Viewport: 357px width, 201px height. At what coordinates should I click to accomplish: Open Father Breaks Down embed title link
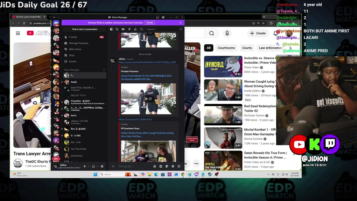click(x=147, y=135)
